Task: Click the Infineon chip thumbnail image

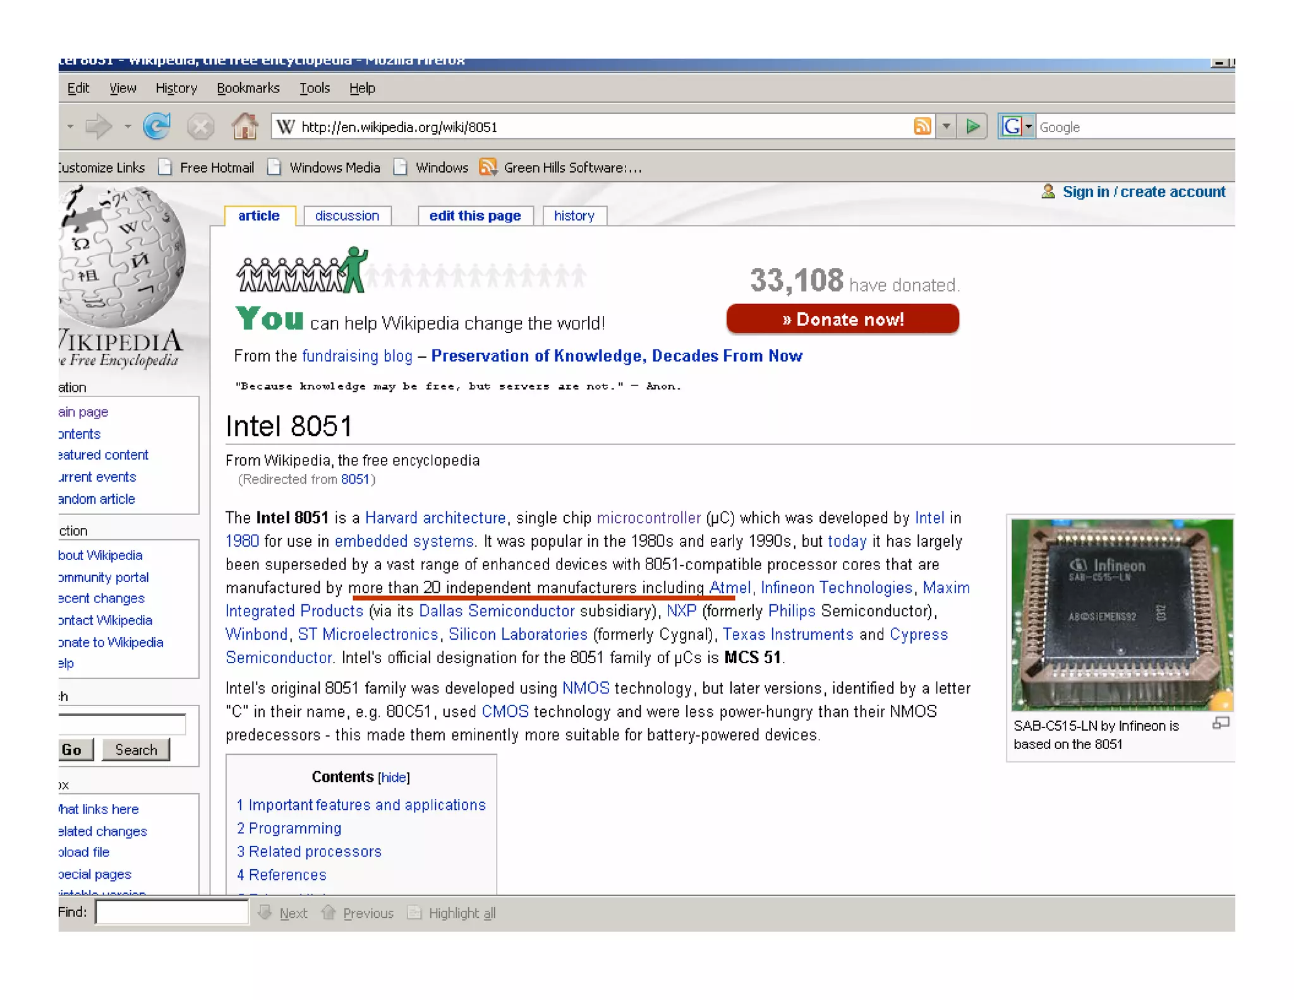Action: [x=1122, y=614]
